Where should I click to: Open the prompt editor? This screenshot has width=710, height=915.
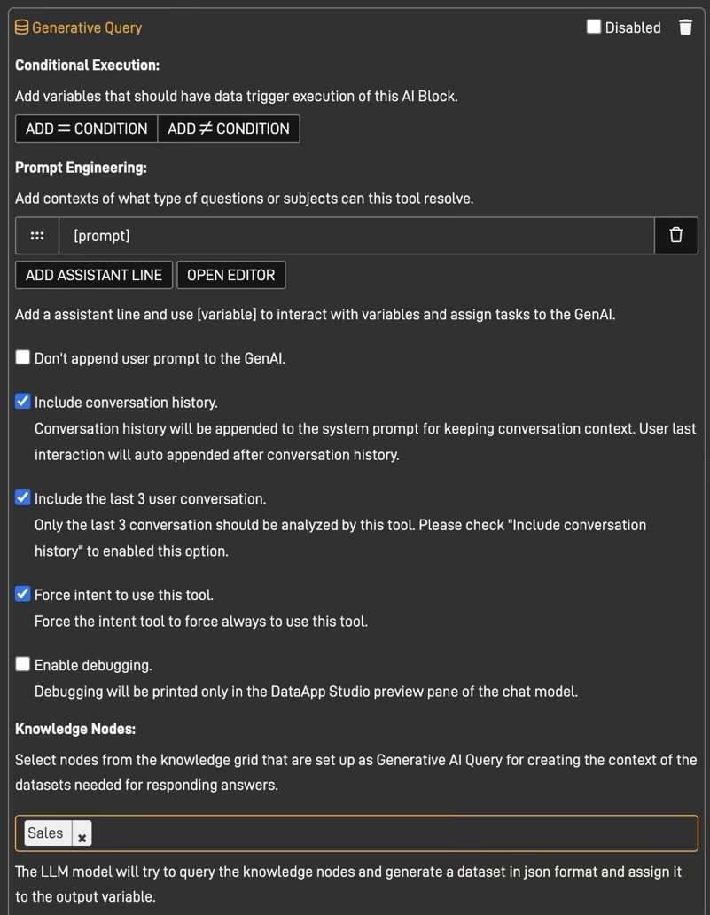pyautogui.click(x=231, y=275)
